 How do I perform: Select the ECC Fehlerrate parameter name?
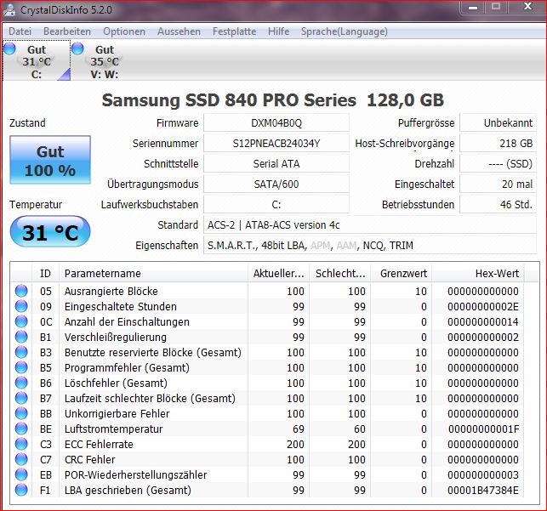tap(99, 445)
